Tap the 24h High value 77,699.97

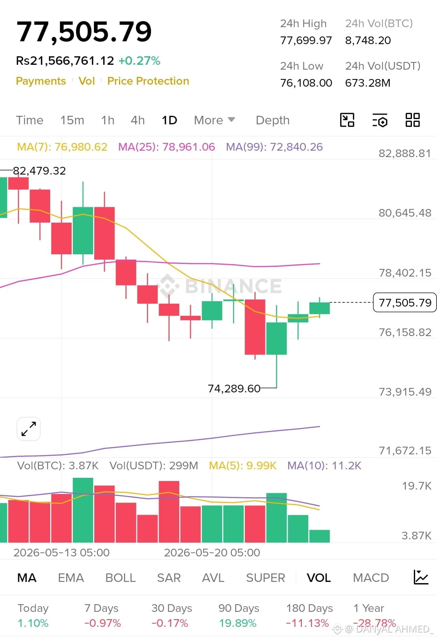point(306,40)
